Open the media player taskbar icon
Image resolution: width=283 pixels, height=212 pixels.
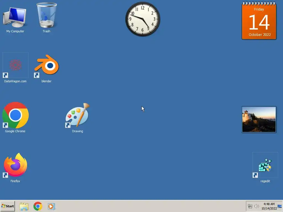pyautogui.click(x=51, y=206)
